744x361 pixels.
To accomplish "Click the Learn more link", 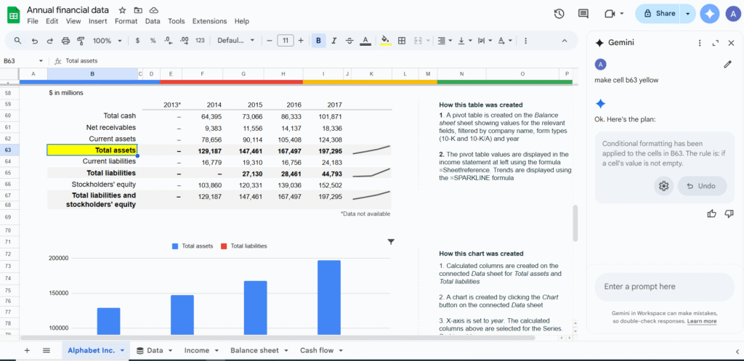I will coord(702,321).
